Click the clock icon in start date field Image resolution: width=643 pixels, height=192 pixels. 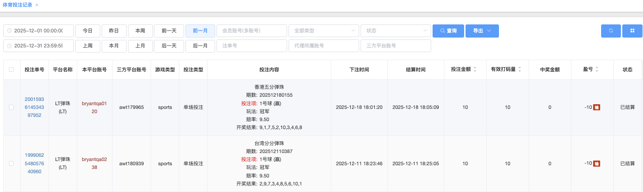click(x=9, y=31)
